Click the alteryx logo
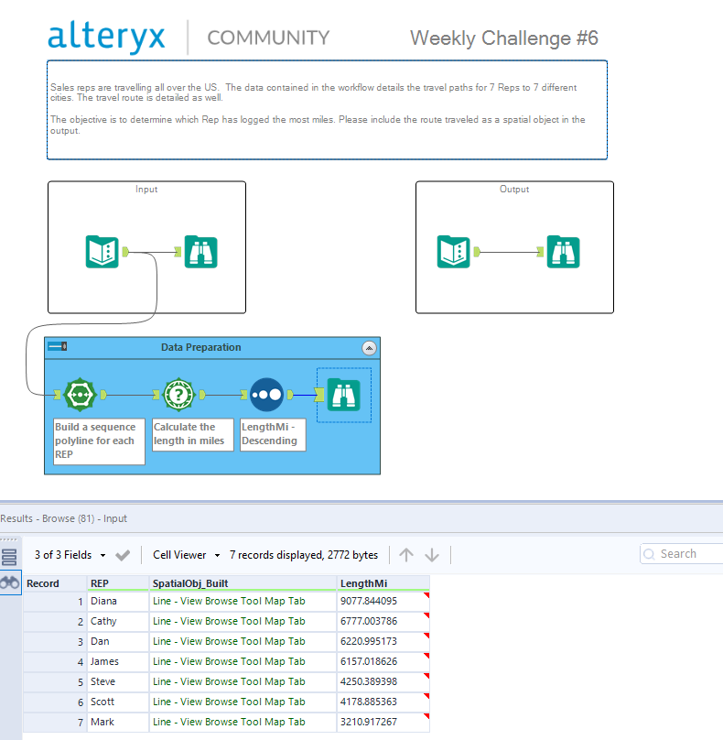 click(x=106, y=37)
